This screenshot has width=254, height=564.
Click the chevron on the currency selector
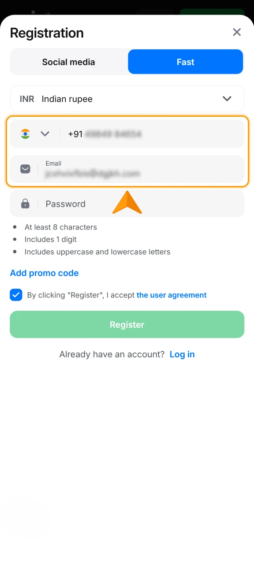(227, 99)
